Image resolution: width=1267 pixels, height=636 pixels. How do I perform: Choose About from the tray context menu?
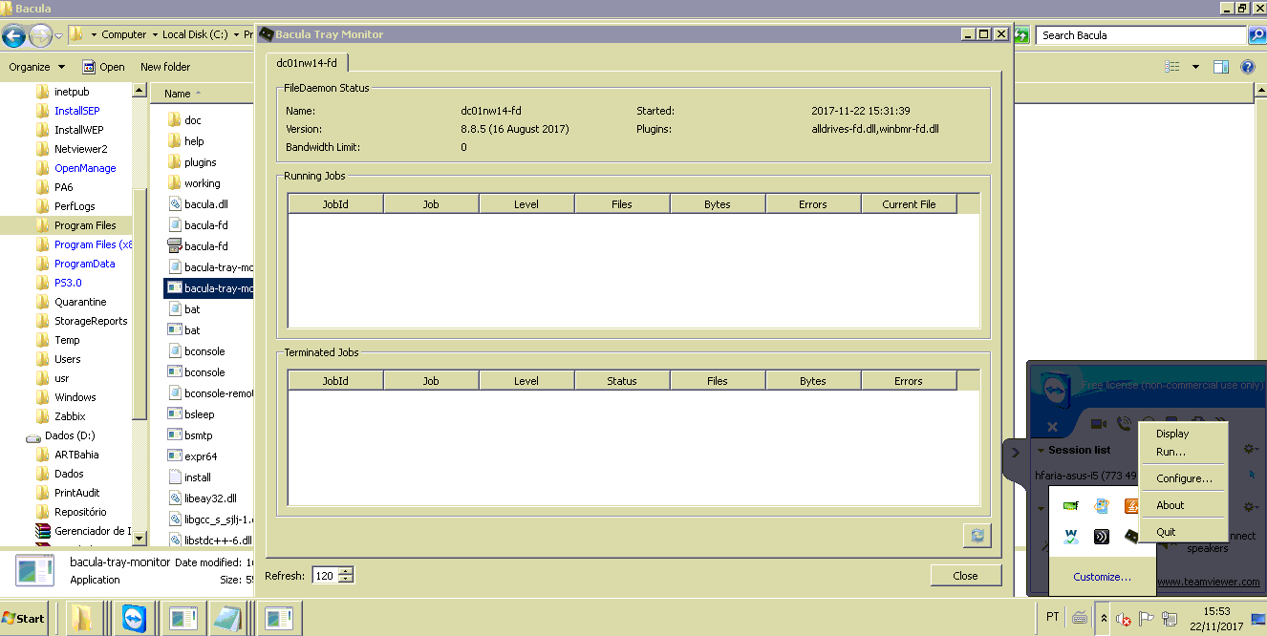click(1170, 505)
